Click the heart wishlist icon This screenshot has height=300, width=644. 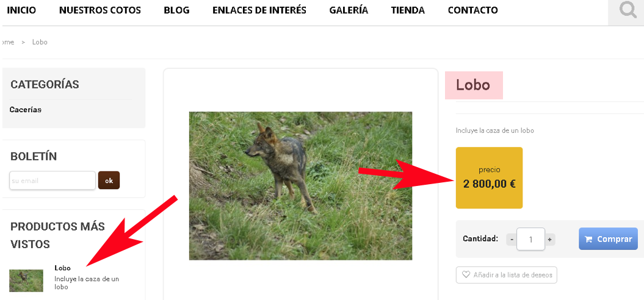(466, 274)
